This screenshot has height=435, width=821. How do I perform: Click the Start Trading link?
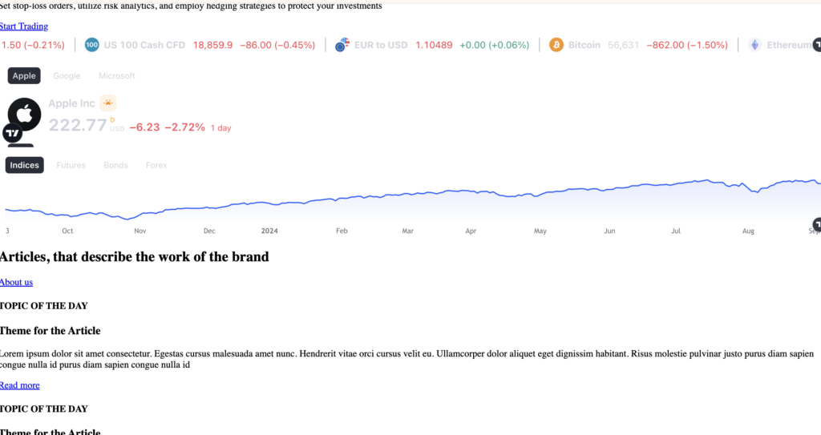[24, 26]
